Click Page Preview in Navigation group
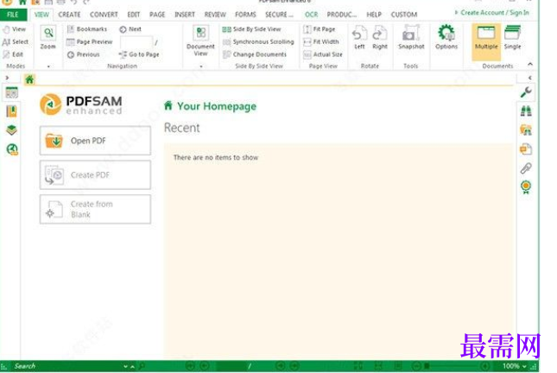Image resolution: width=557 pixels, height=373 pixels. click(x=90, y=42)
